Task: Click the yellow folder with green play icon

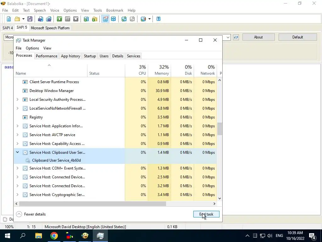Action: [x=94, y=19]
